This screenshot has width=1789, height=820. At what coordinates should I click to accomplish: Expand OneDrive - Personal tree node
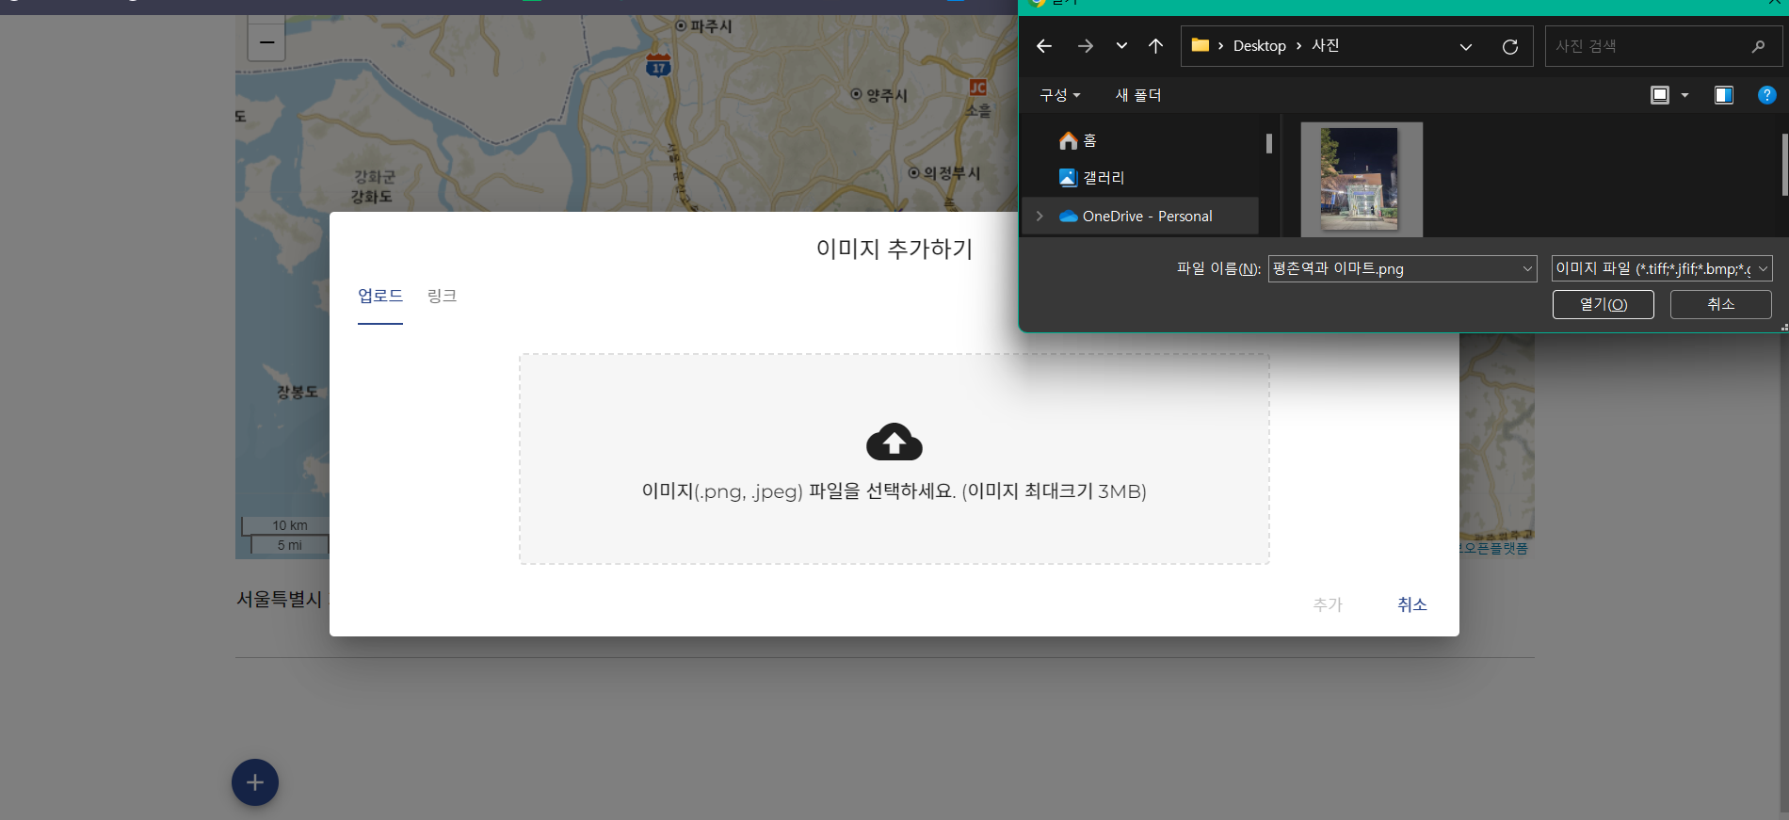point(1040,217)
